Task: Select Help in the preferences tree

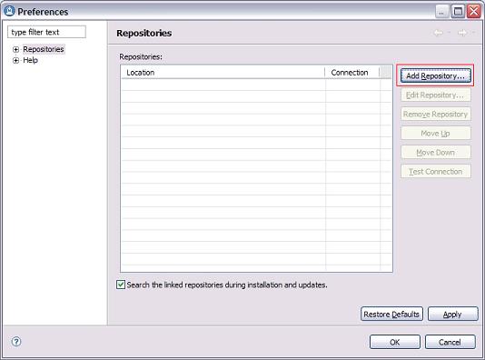Action: [30, 60]
